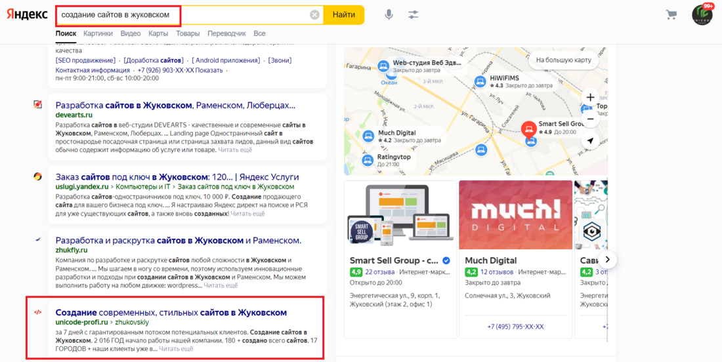
Task: Open Much Digital card thumbnail
Action: tap(516, 215)
